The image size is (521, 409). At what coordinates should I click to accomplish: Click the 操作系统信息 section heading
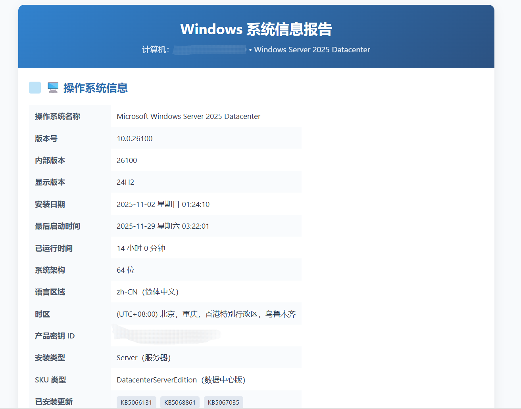tap(96, 88)
